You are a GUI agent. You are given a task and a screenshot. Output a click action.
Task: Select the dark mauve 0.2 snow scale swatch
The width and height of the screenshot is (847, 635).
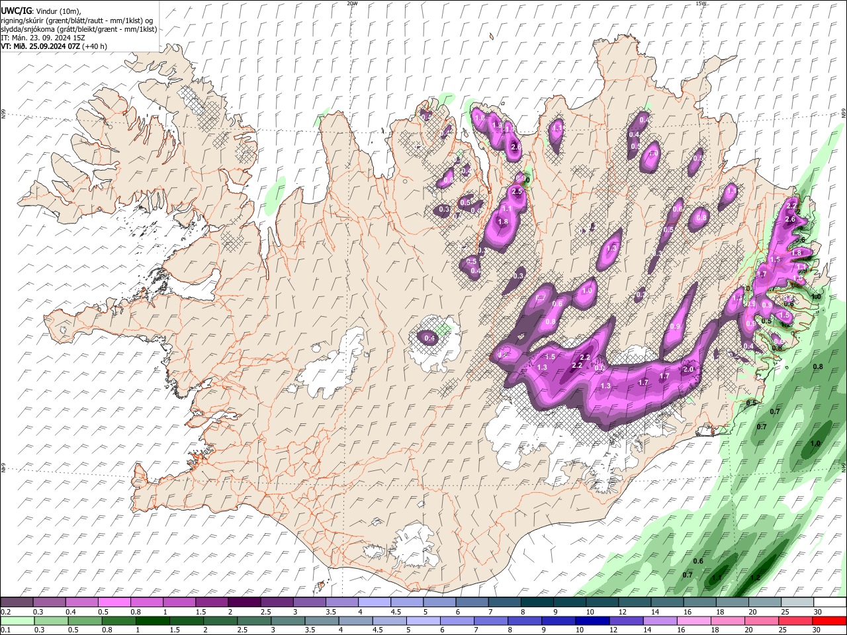pyautogui.click(x=17, y=603)
